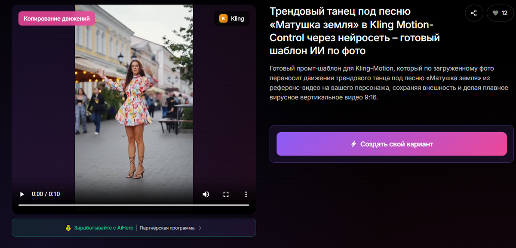Image resolution: width=516 pixels, height=248 pixels.
Task: Click the Kling model badge
Action: [231, 19]
